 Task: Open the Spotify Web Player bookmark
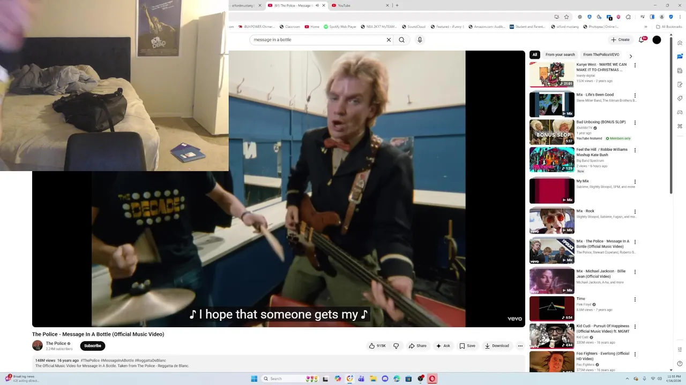click(339, 27)
